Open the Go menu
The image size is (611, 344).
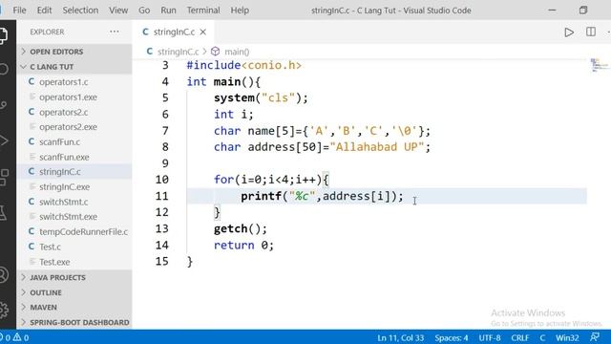click(x=144, y=11)
